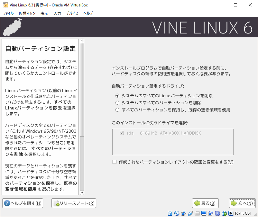This screenshot has width=258, height=217.
Task: Hide help with ヘルプを隠す(H) button
Action: 23,203
